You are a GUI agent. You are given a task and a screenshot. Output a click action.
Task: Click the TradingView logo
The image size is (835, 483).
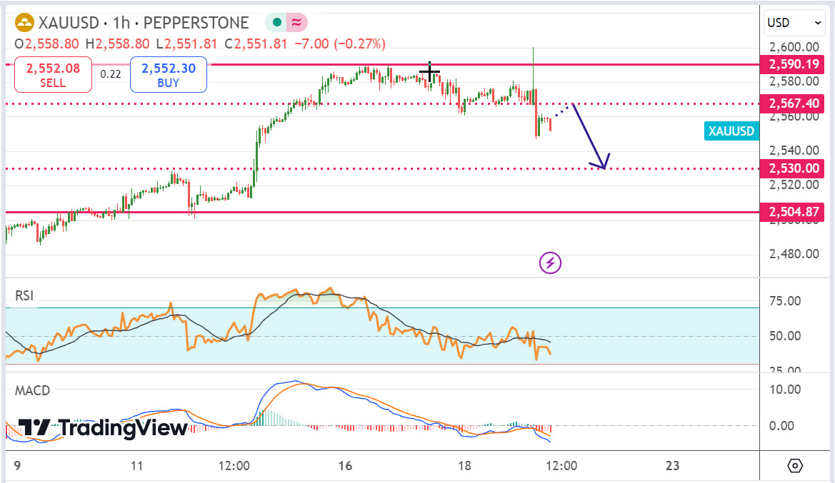[x=102, y=427]
